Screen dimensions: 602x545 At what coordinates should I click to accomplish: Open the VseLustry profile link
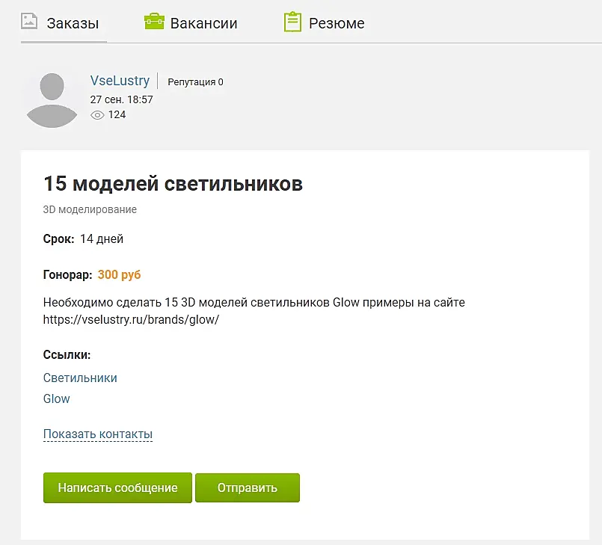click(x=120, y=81)
